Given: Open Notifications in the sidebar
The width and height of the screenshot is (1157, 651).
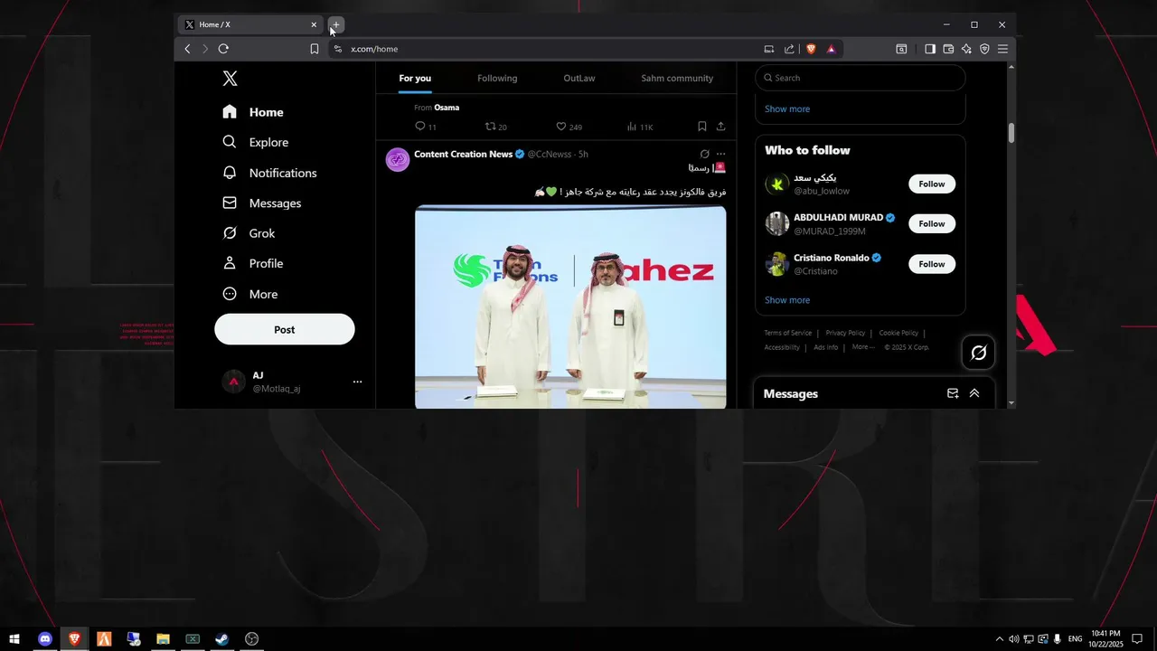Looking at the screenshot, I should [x=269, y=173].
